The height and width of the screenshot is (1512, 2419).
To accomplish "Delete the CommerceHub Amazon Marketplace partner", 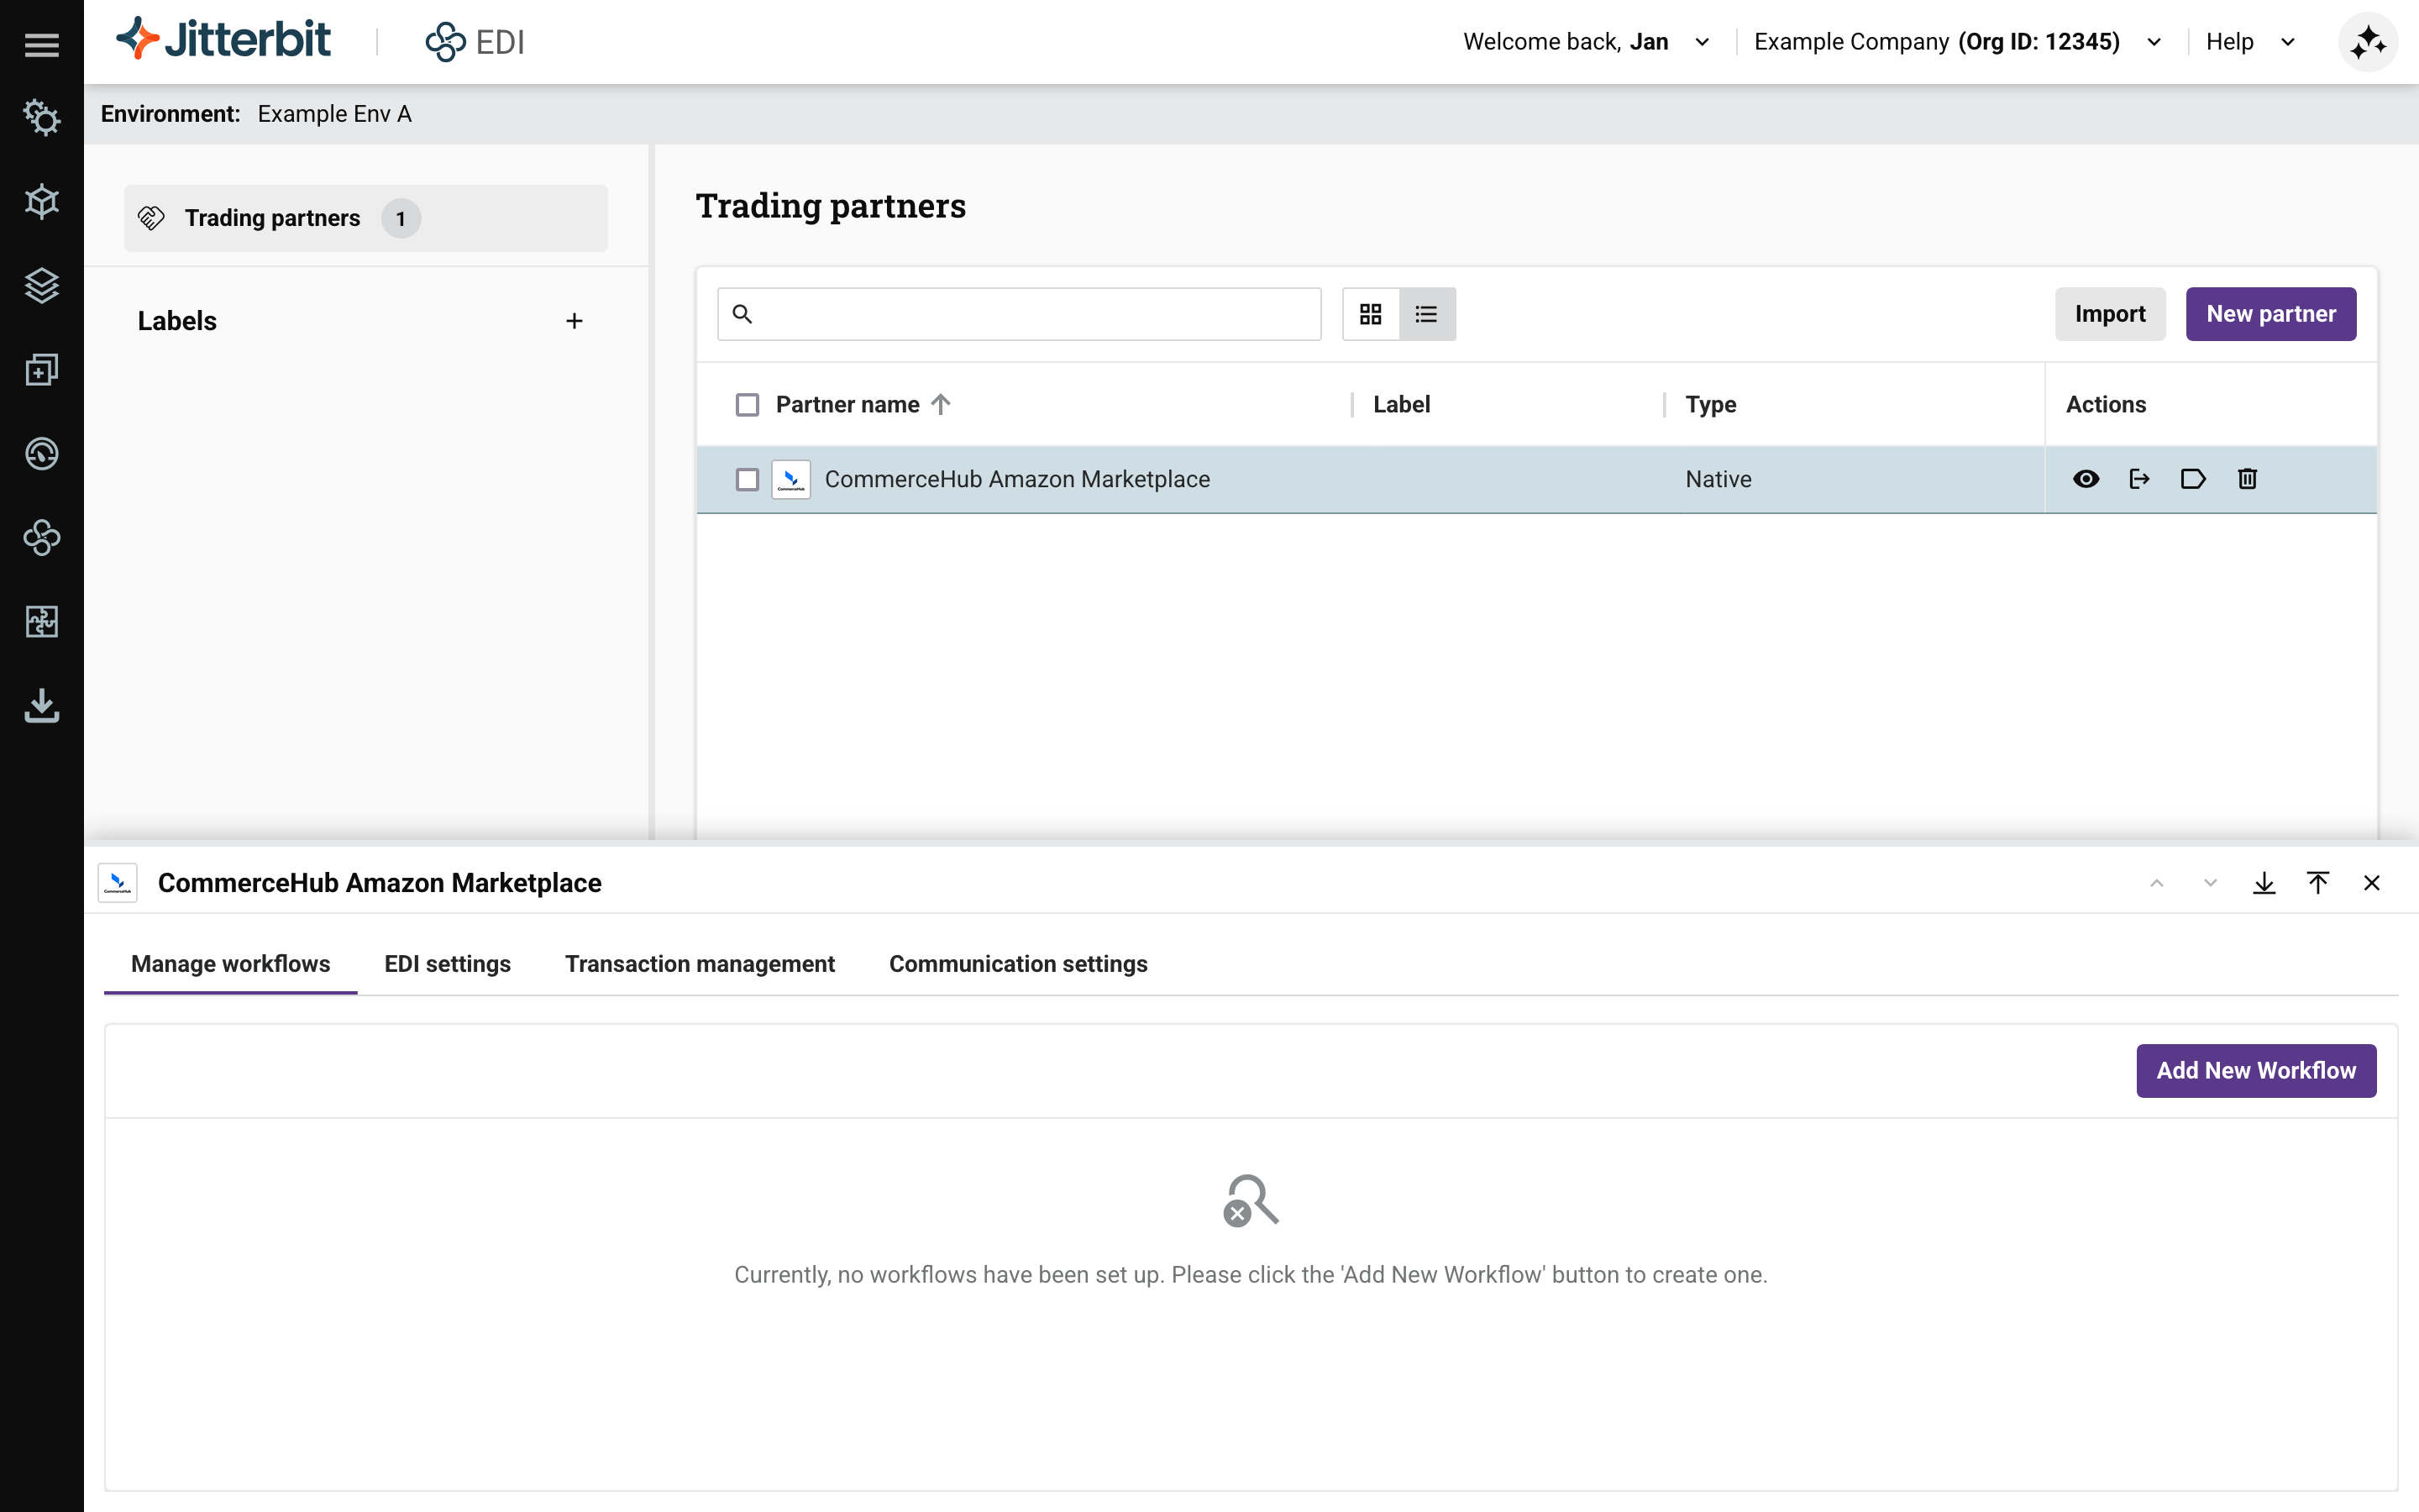I will point(2247,479).
